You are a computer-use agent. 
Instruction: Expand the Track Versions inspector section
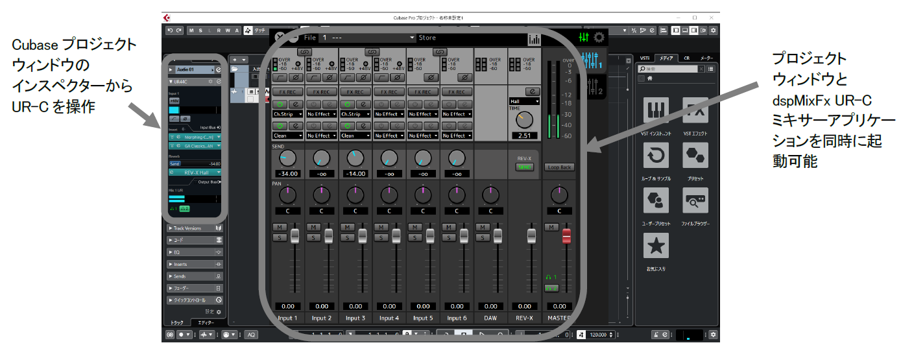tap(195, 228)
